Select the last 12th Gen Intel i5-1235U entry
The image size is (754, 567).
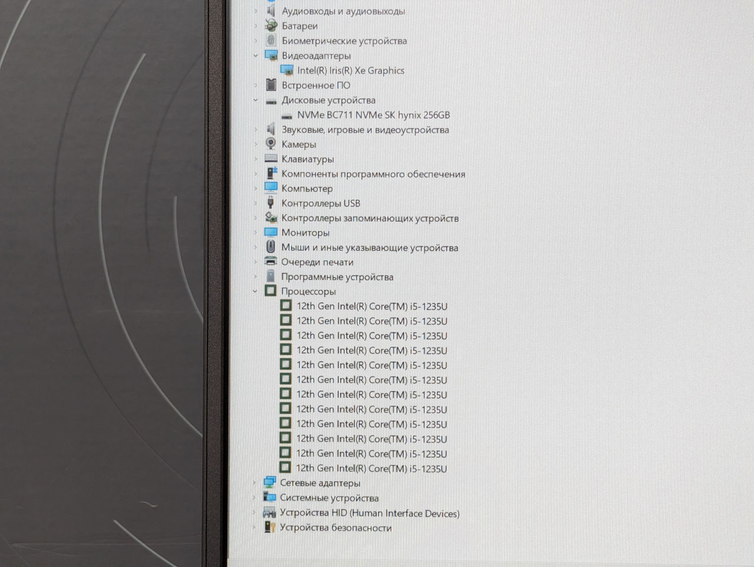(x=371, y=468)
